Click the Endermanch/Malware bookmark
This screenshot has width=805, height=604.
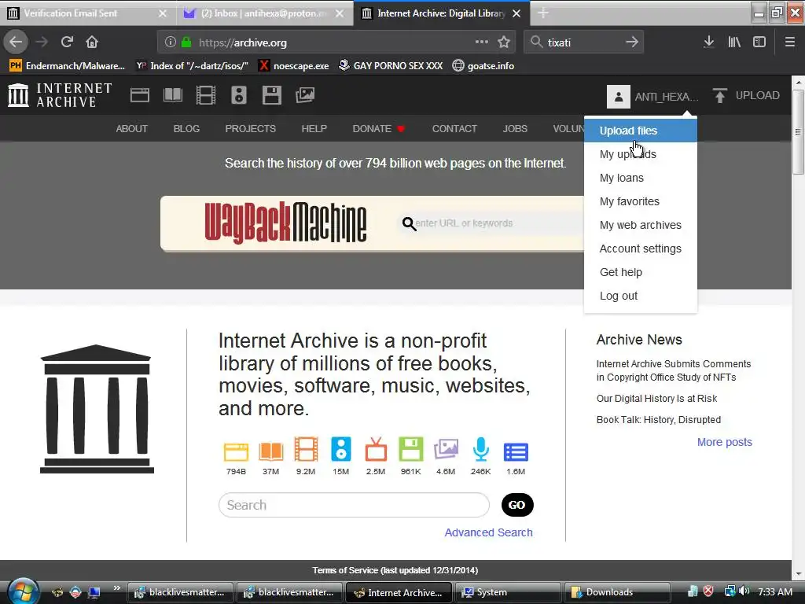pyautogui.click(x=68, y=66)
